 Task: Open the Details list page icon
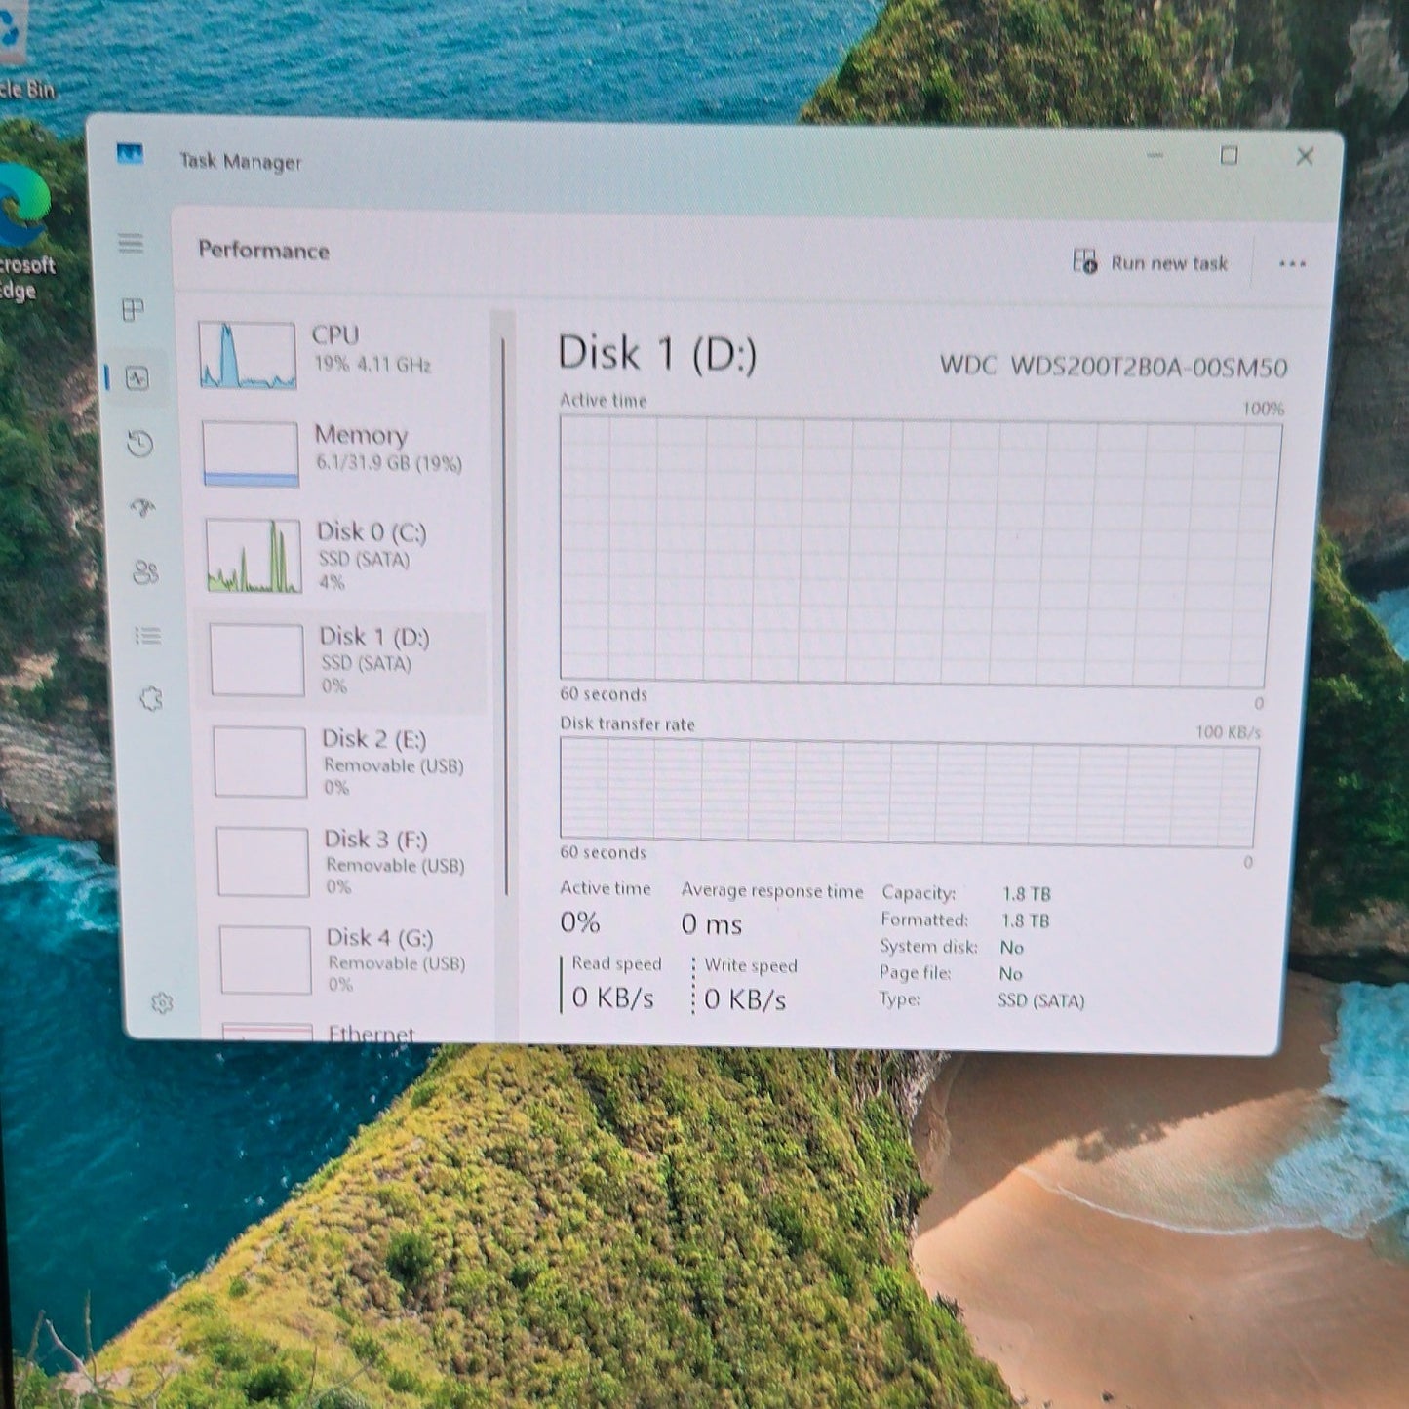point(148,637)
